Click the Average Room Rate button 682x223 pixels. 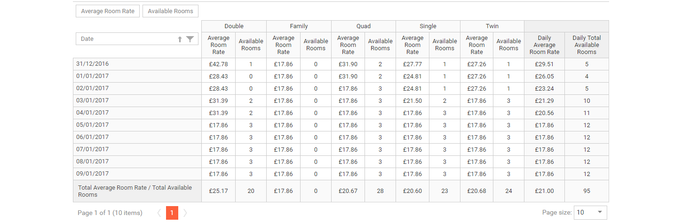click(108, 11)
